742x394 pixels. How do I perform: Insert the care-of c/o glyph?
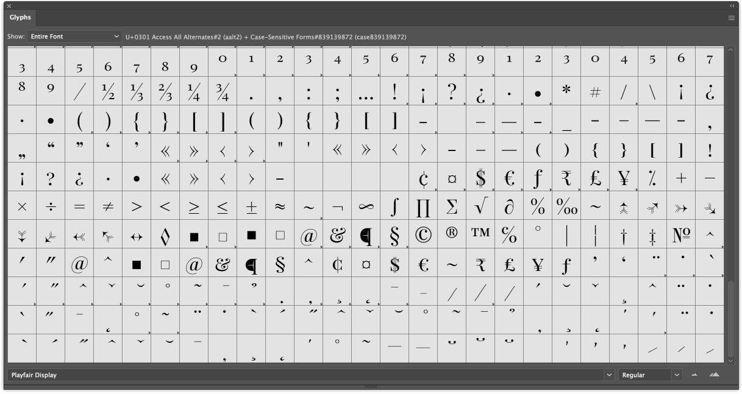pyautogui.click(x=509, y=234)
